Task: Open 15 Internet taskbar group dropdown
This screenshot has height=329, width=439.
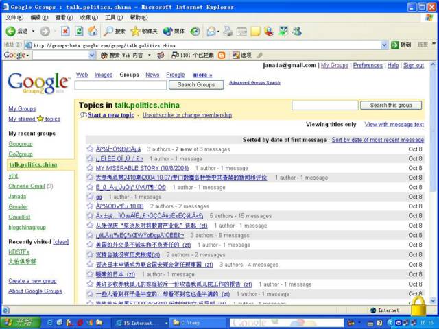Action: click(167, 323)
